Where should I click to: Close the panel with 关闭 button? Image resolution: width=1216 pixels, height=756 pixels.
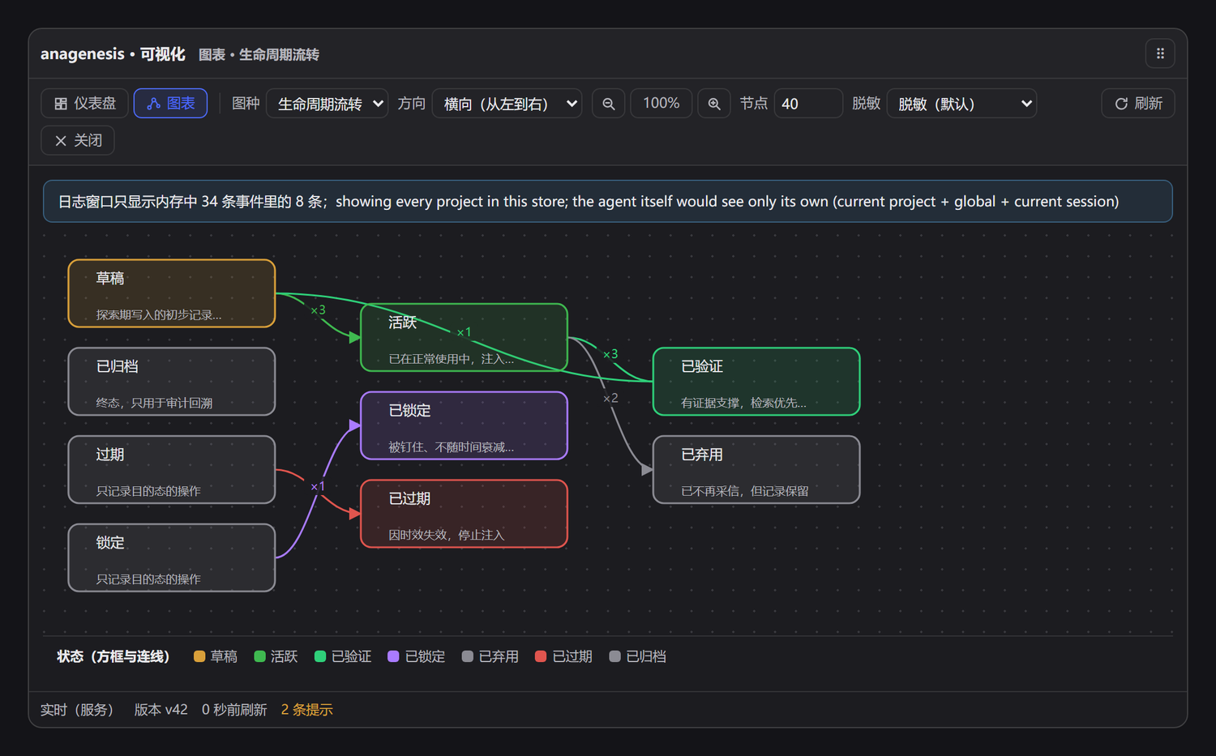point(78,140)
